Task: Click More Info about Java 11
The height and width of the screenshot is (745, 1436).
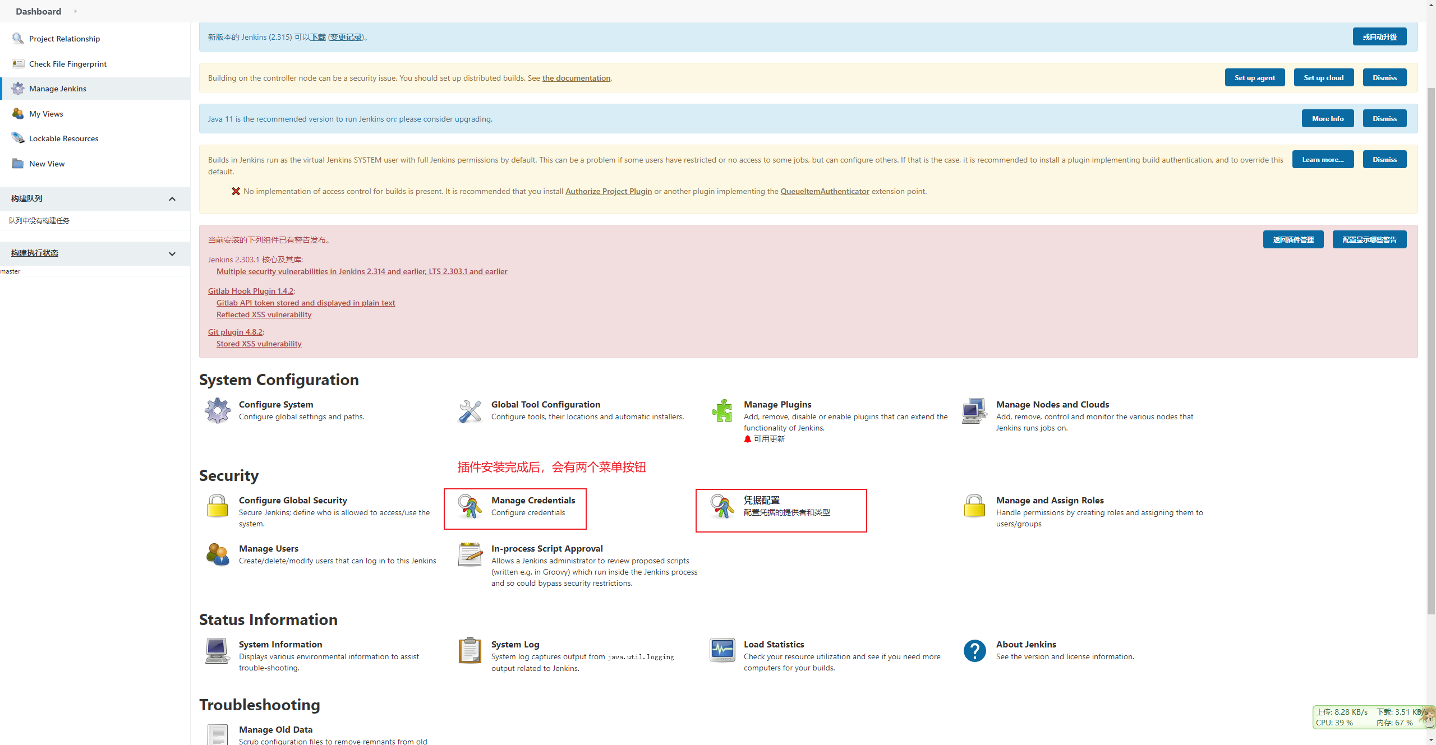Action: pos(1328,119)
